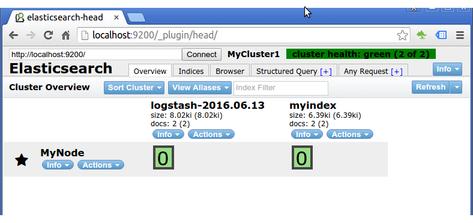Screen dimensions: 473x223
Task: Click the page icon in address bar
Action: (x=85, y=35)
